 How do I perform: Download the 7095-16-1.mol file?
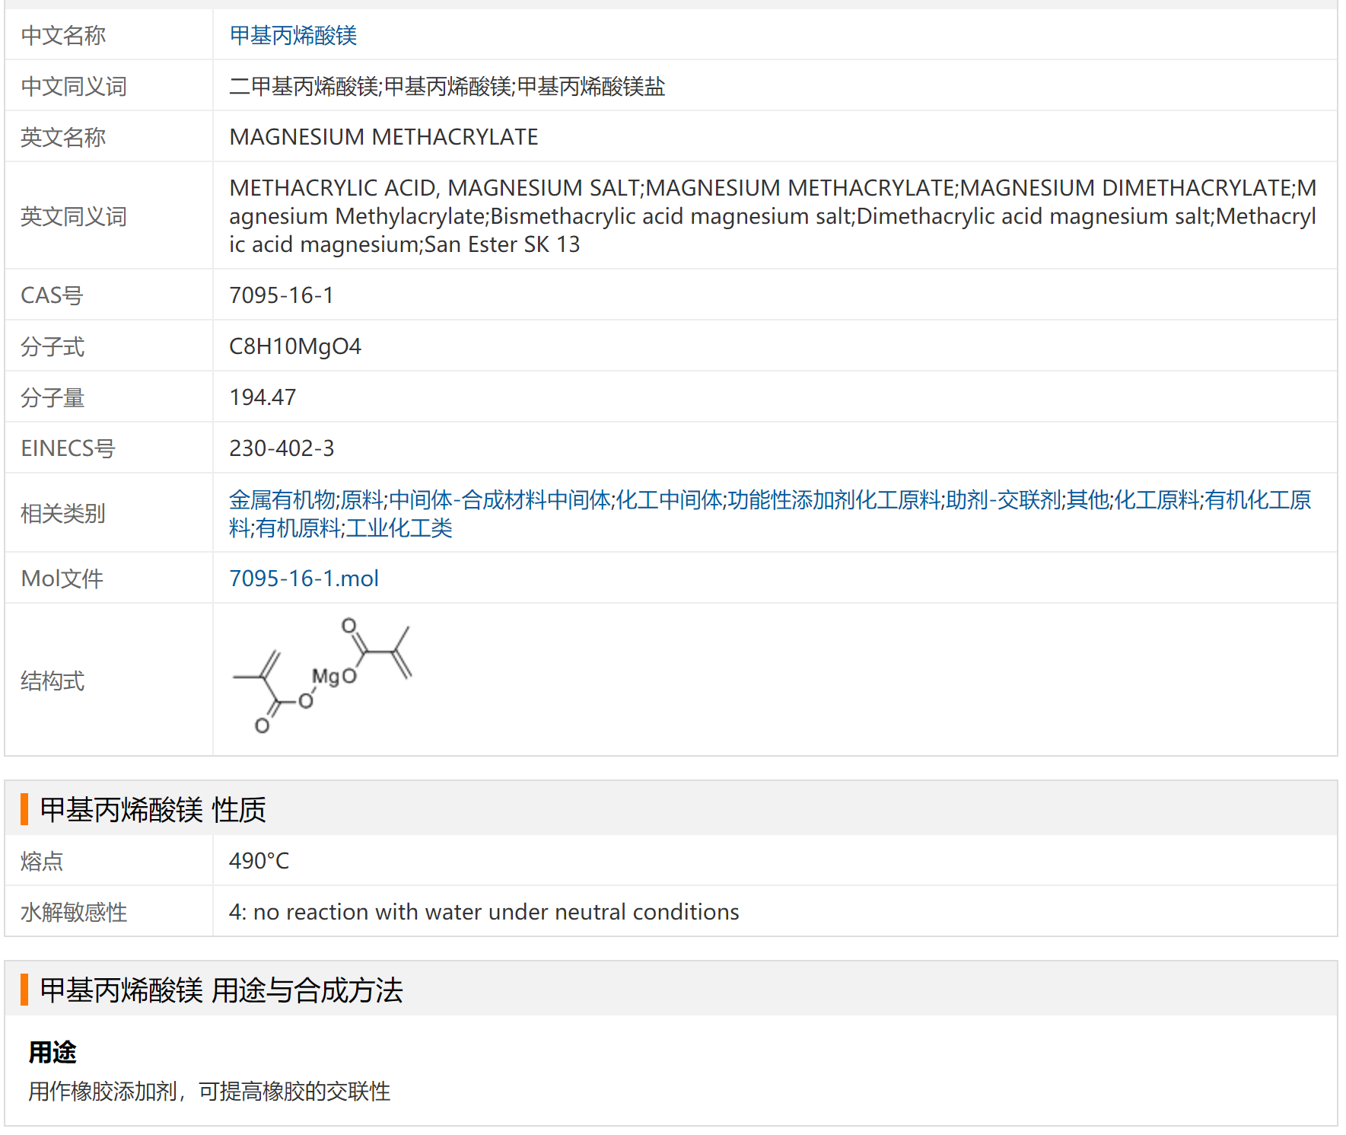click(x=304, y=579)
